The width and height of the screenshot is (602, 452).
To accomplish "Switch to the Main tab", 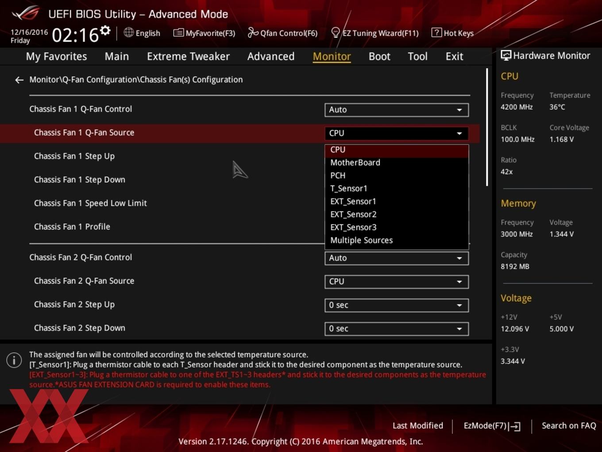I will (117, 56).
